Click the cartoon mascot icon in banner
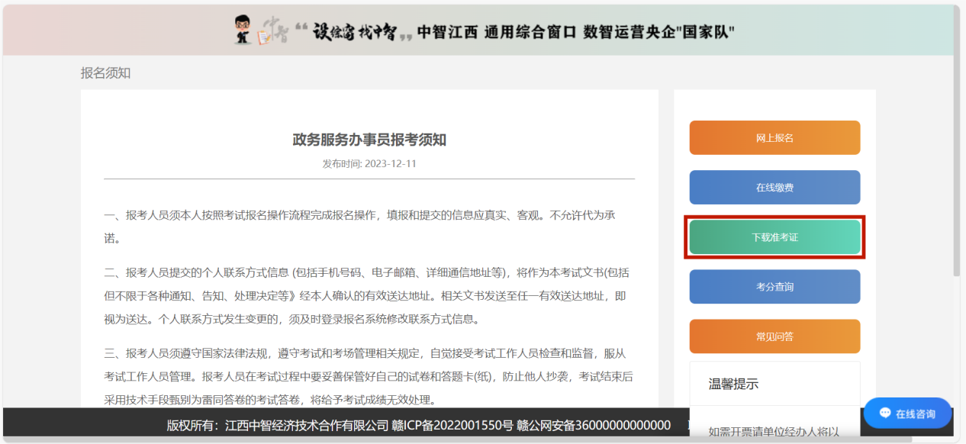The image size is (966, 444). coord(243,31)
